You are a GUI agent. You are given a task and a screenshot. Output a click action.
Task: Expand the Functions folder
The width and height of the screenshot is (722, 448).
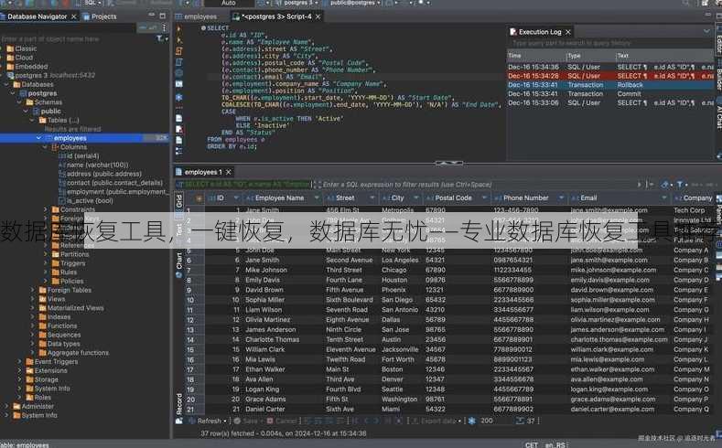point(32,325)
